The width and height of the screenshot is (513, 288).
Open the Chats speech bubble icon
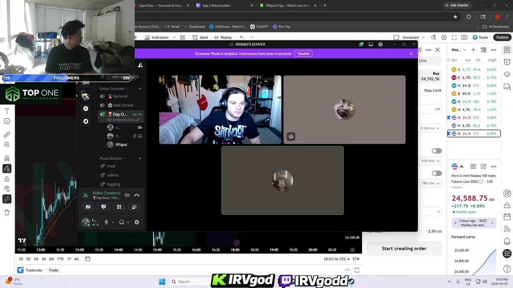(507, 87)
